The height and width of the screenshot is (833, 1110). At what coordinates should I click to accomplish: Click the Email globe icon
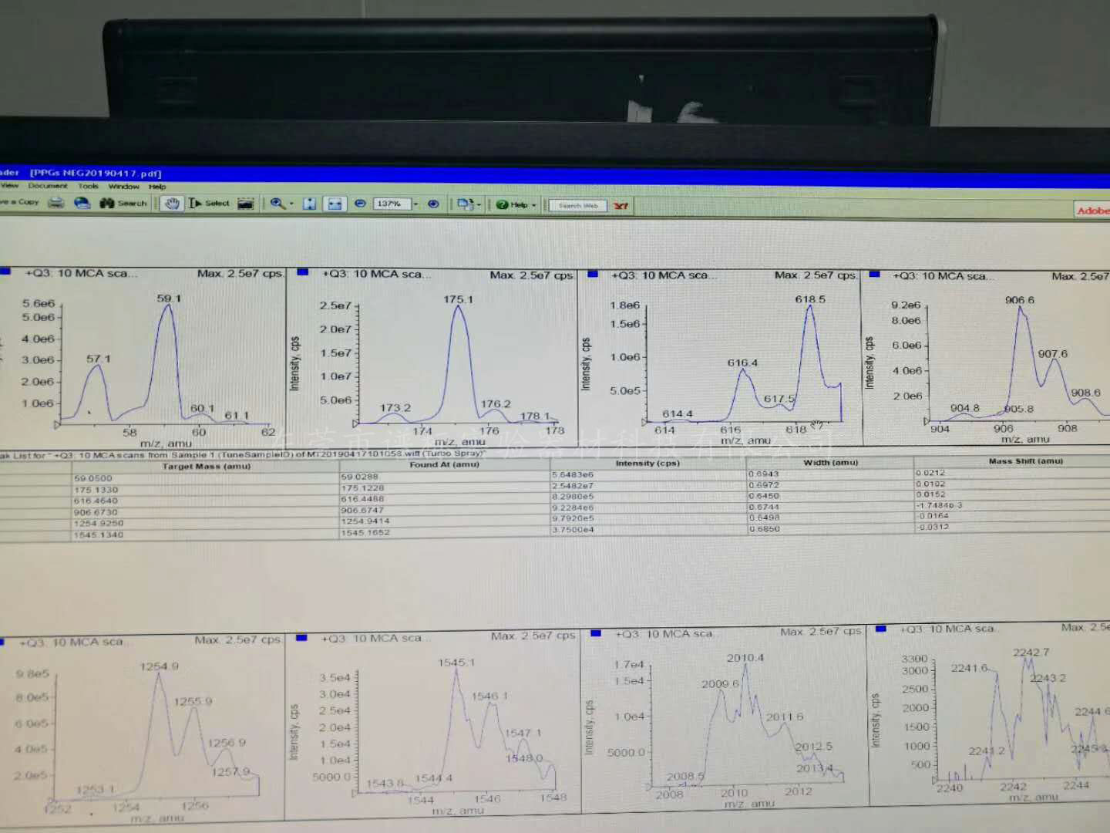pyautogui.click(x=82, y=203)
